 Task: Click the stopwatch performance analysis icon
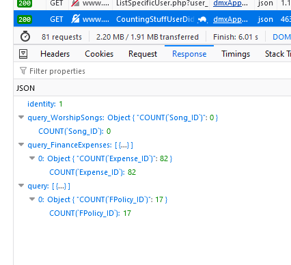(x=25, y=37)
